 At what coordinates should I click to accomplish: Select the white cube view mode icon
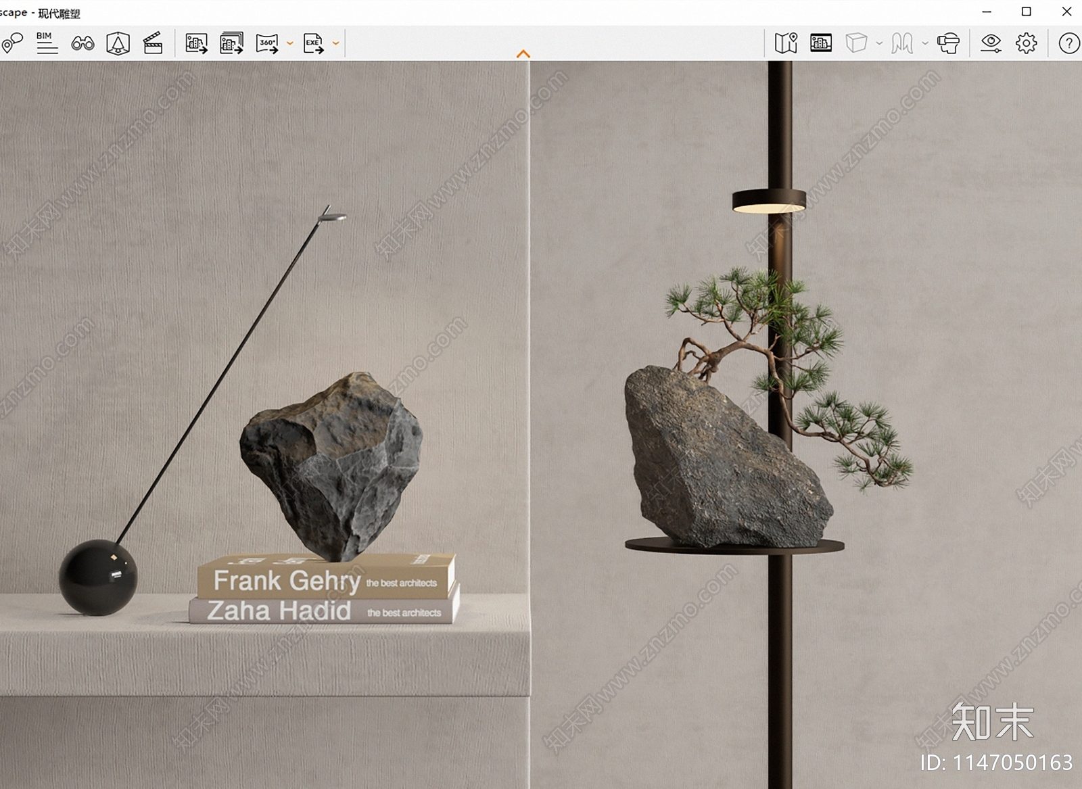click(x=856, y=43)
